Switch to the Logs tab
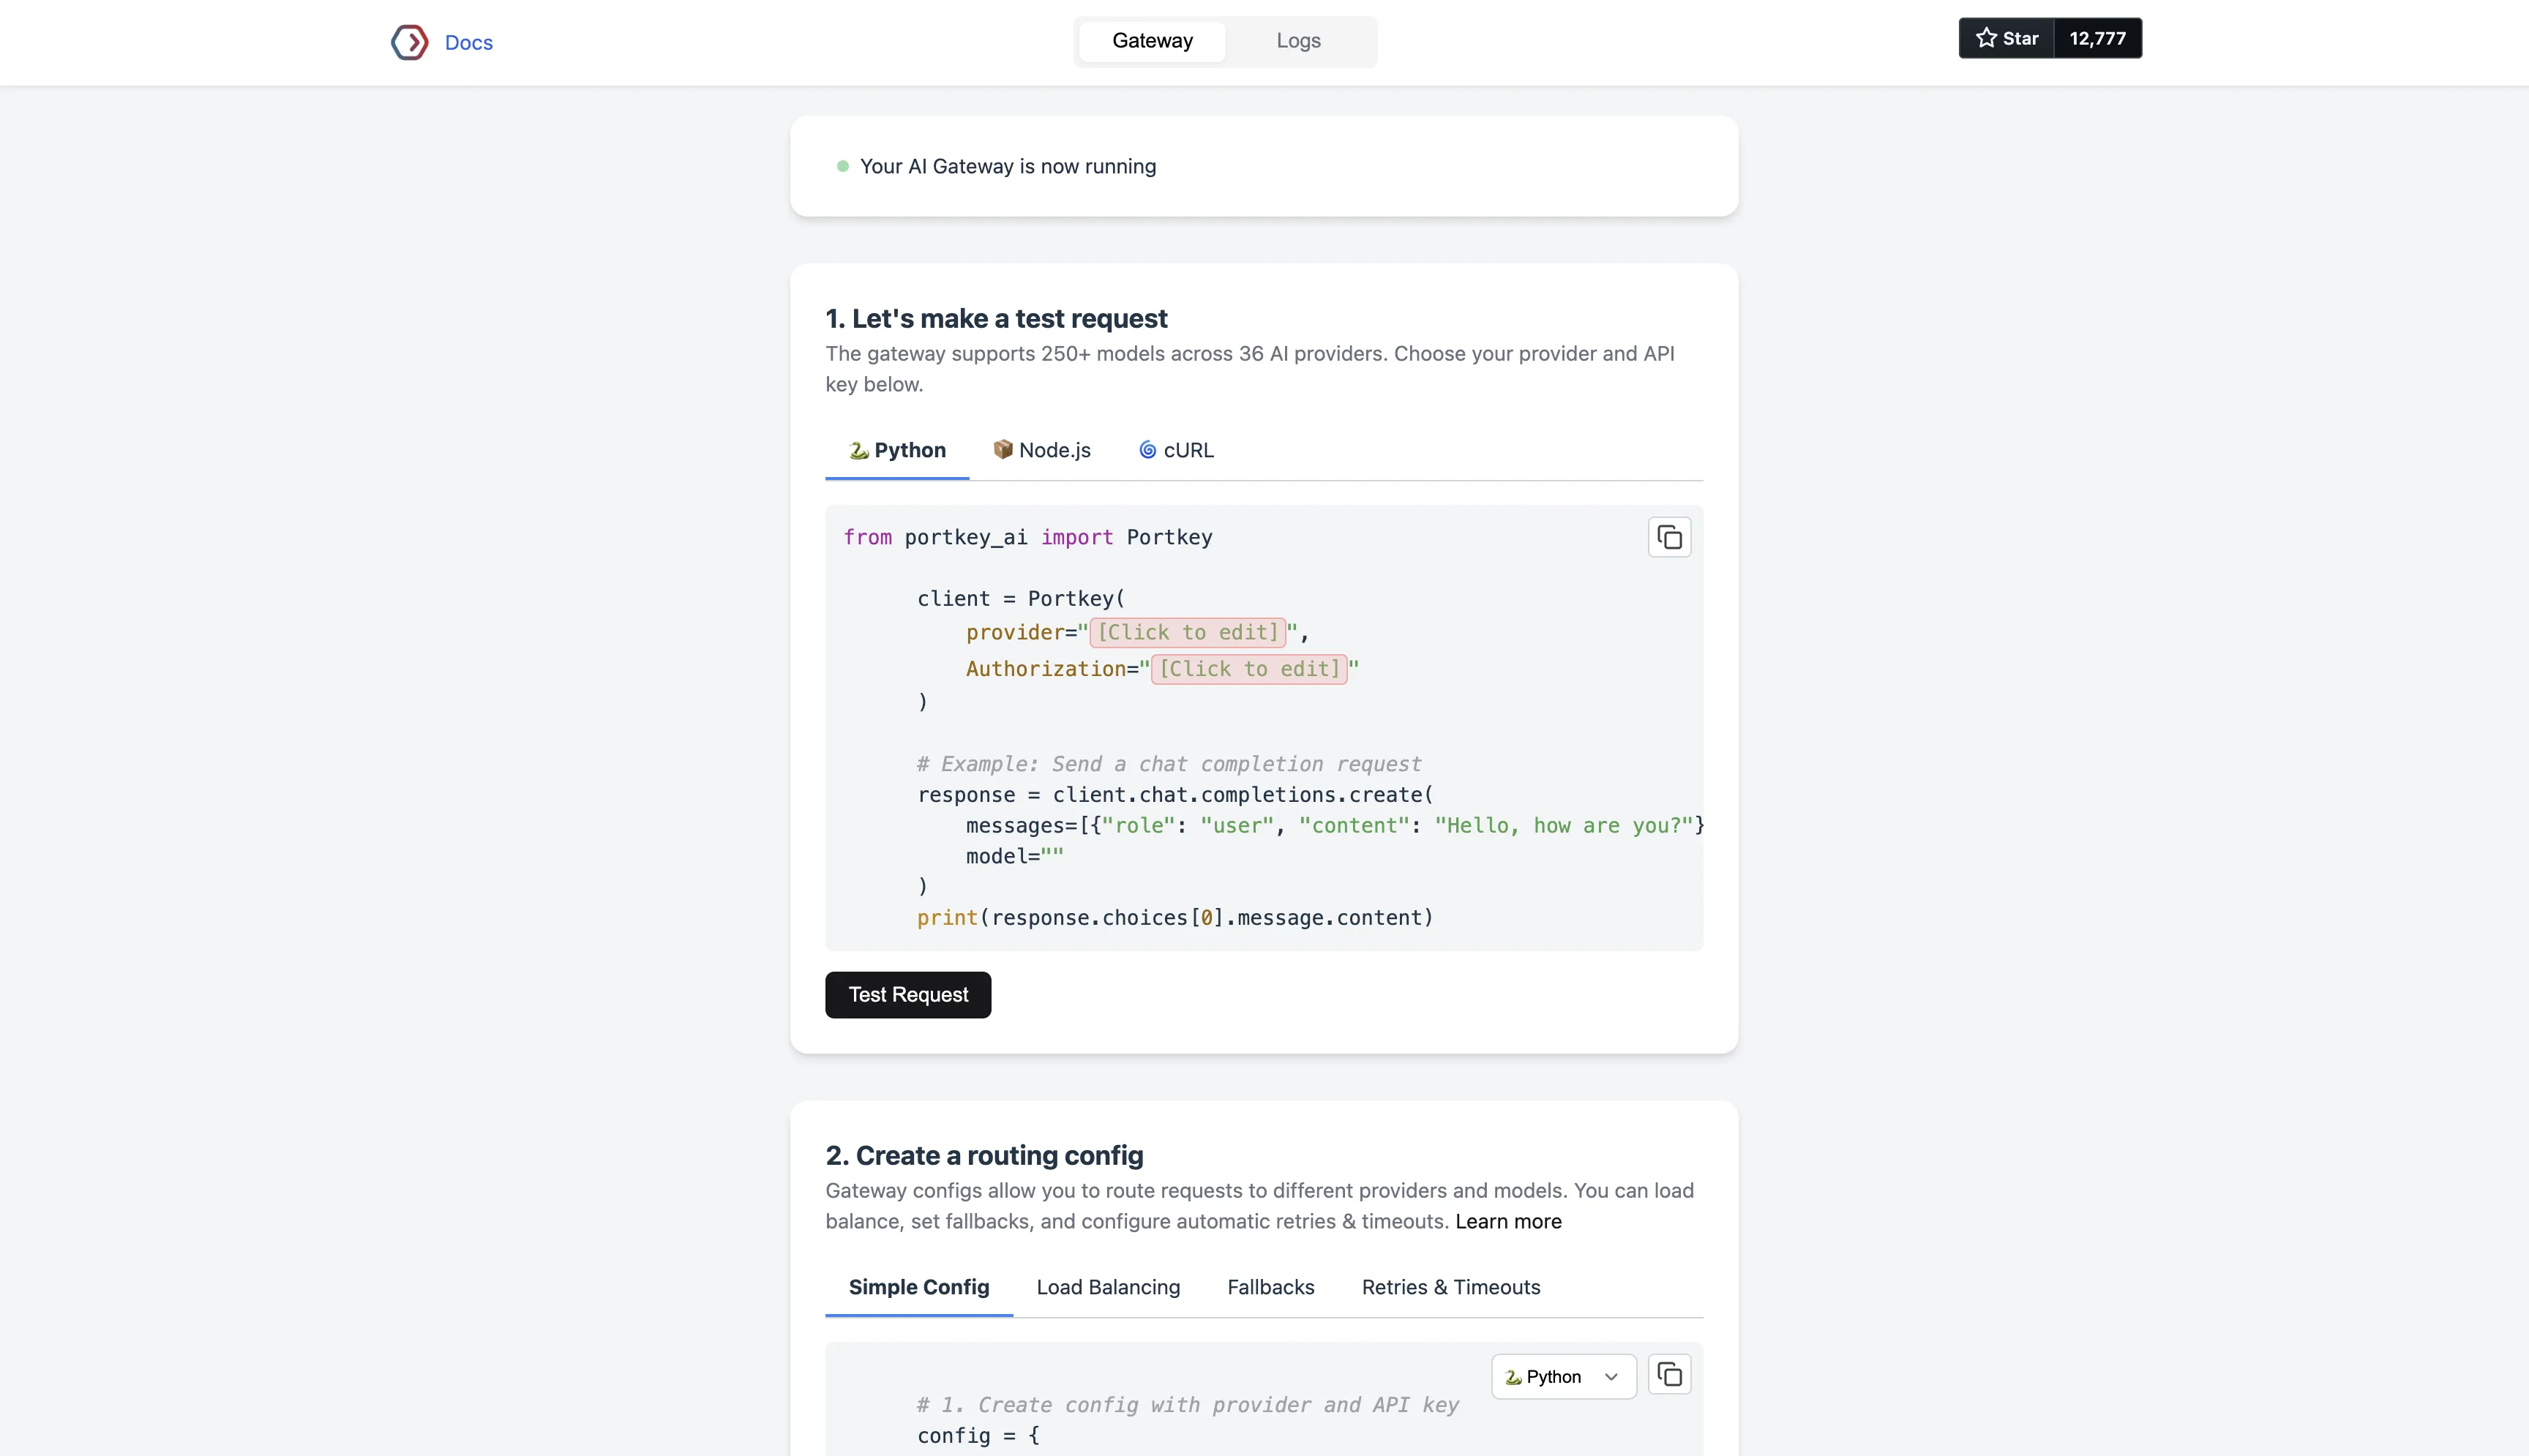The height and width of the screenshot is (1456, 2529). pos(1298,41)
